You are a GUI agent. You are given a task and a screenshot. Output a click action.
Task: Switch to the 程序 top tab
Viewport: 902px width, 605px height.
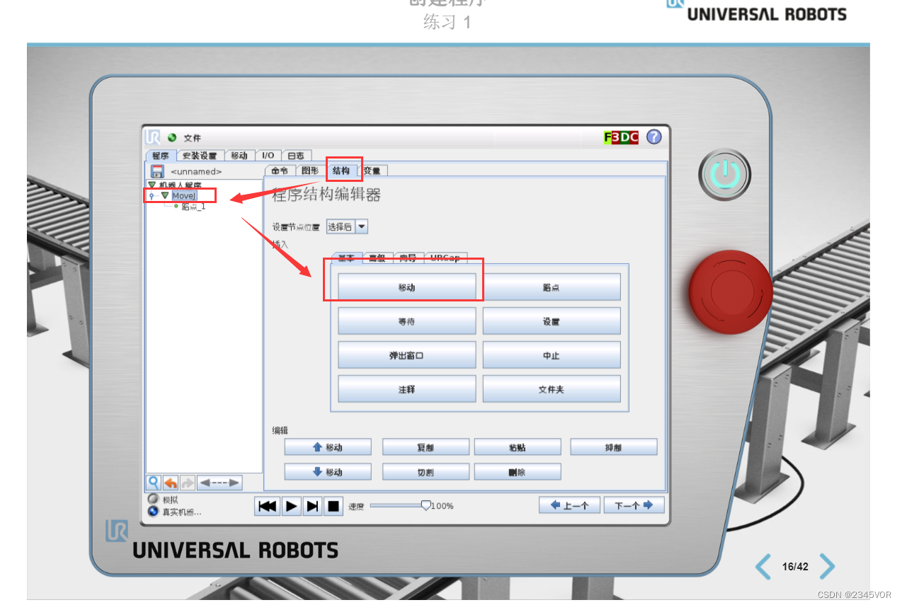(x=161, y=156)
